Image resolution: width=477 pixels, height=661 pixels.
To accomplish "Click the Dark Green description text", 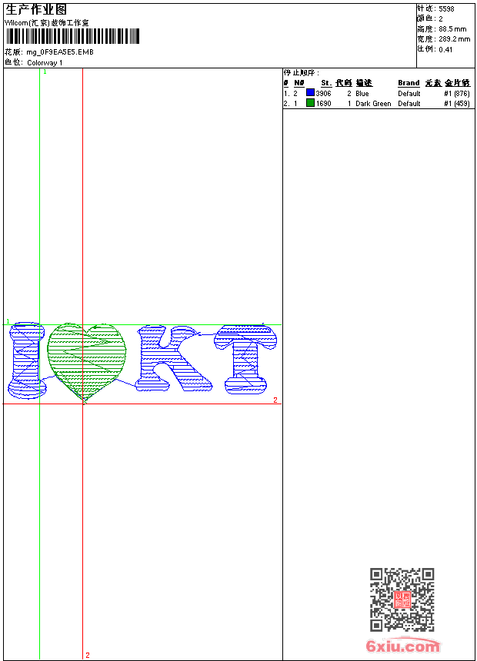I will point(373,104).
